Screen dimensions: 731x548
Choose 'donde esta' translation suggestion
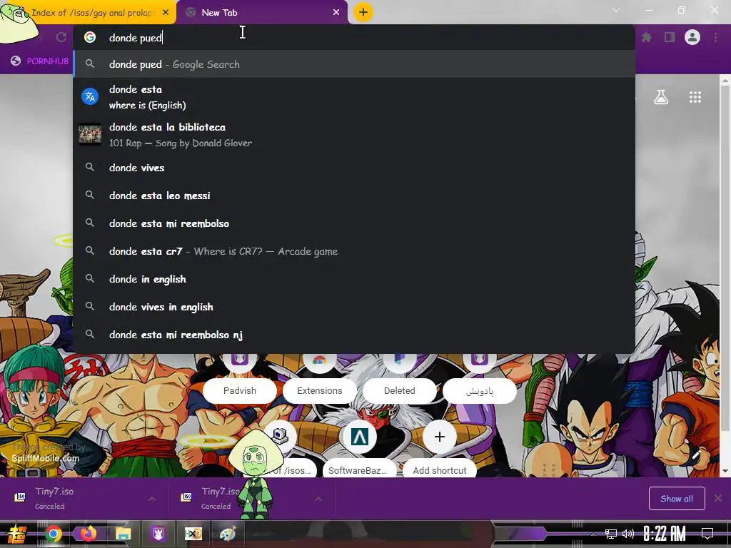tap(354, 97)
